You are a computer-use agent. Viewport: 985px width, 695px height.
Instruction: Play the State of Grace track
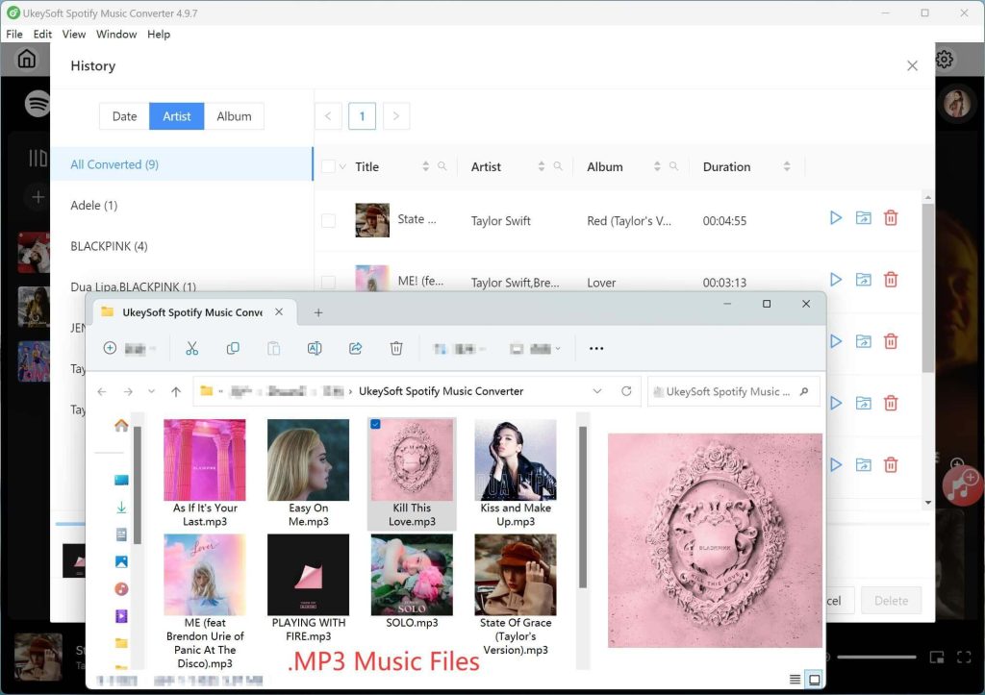click(835, 217)
